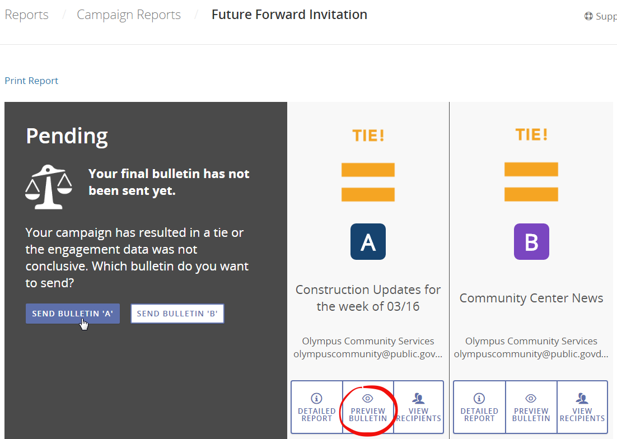View Recipients of bulletin A
617x439 pixels.
[418, 407]
